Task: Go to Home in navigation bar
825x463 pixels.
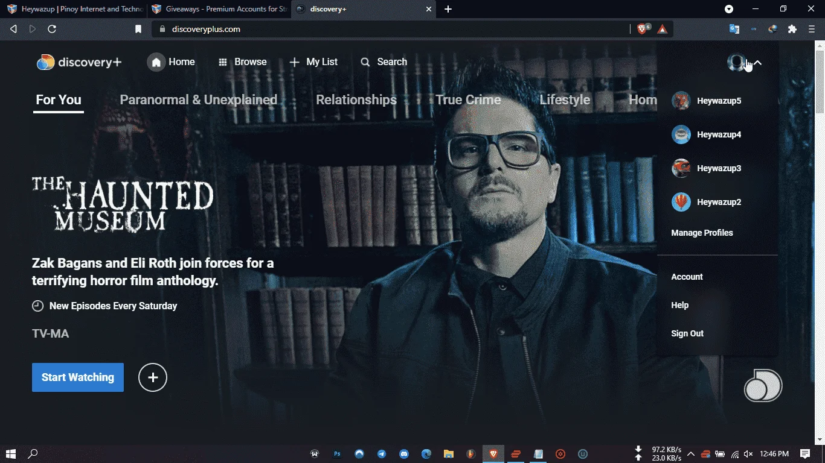Action: point(171,62)
